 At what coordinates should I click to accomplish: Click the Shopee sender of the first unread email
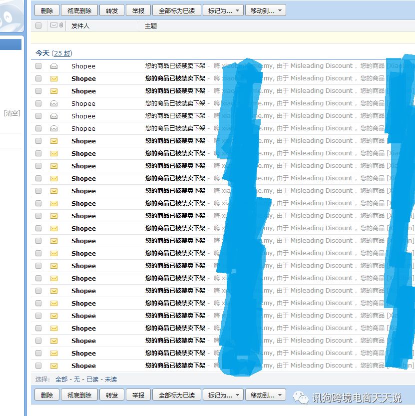tap(83, 78)
